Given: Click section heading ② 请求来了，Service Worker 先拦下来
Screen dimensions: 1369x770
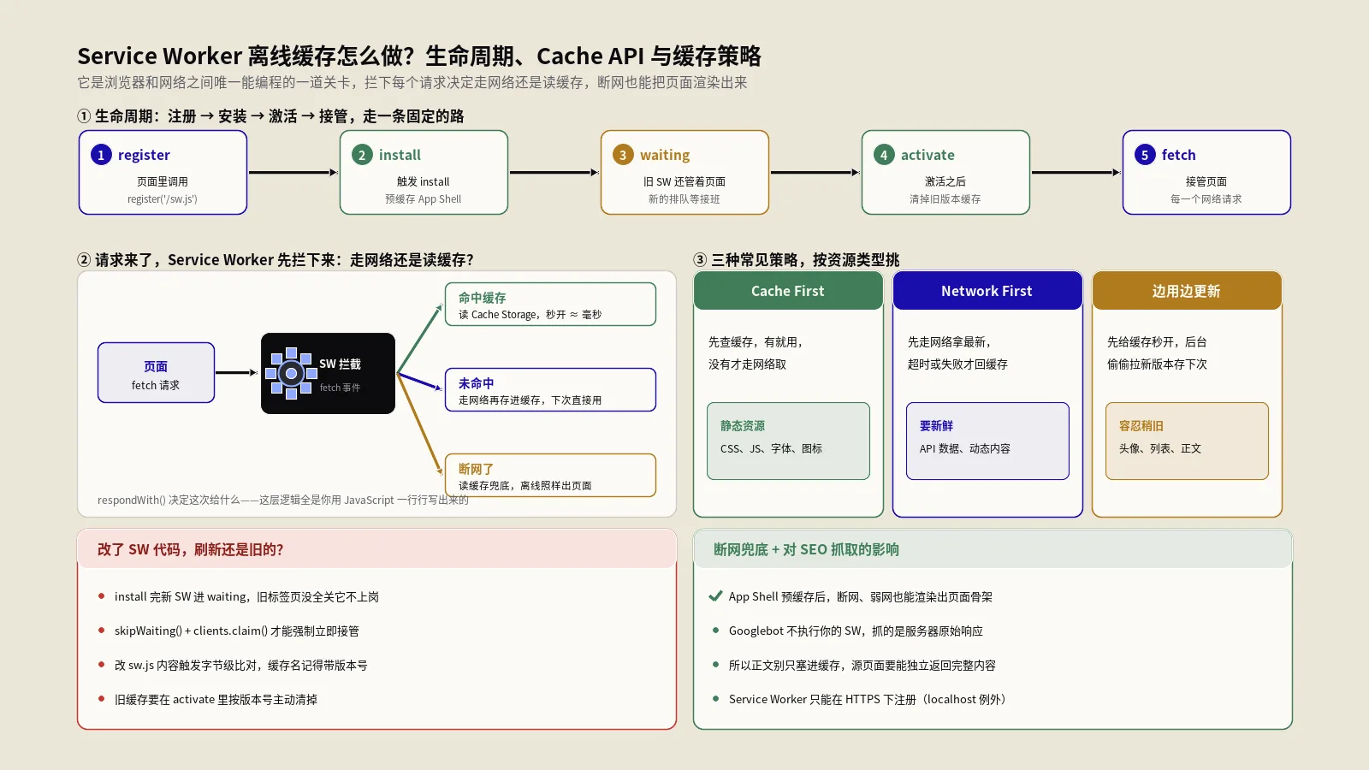Looking at the screenshot, I should click(x=276, y=260).
